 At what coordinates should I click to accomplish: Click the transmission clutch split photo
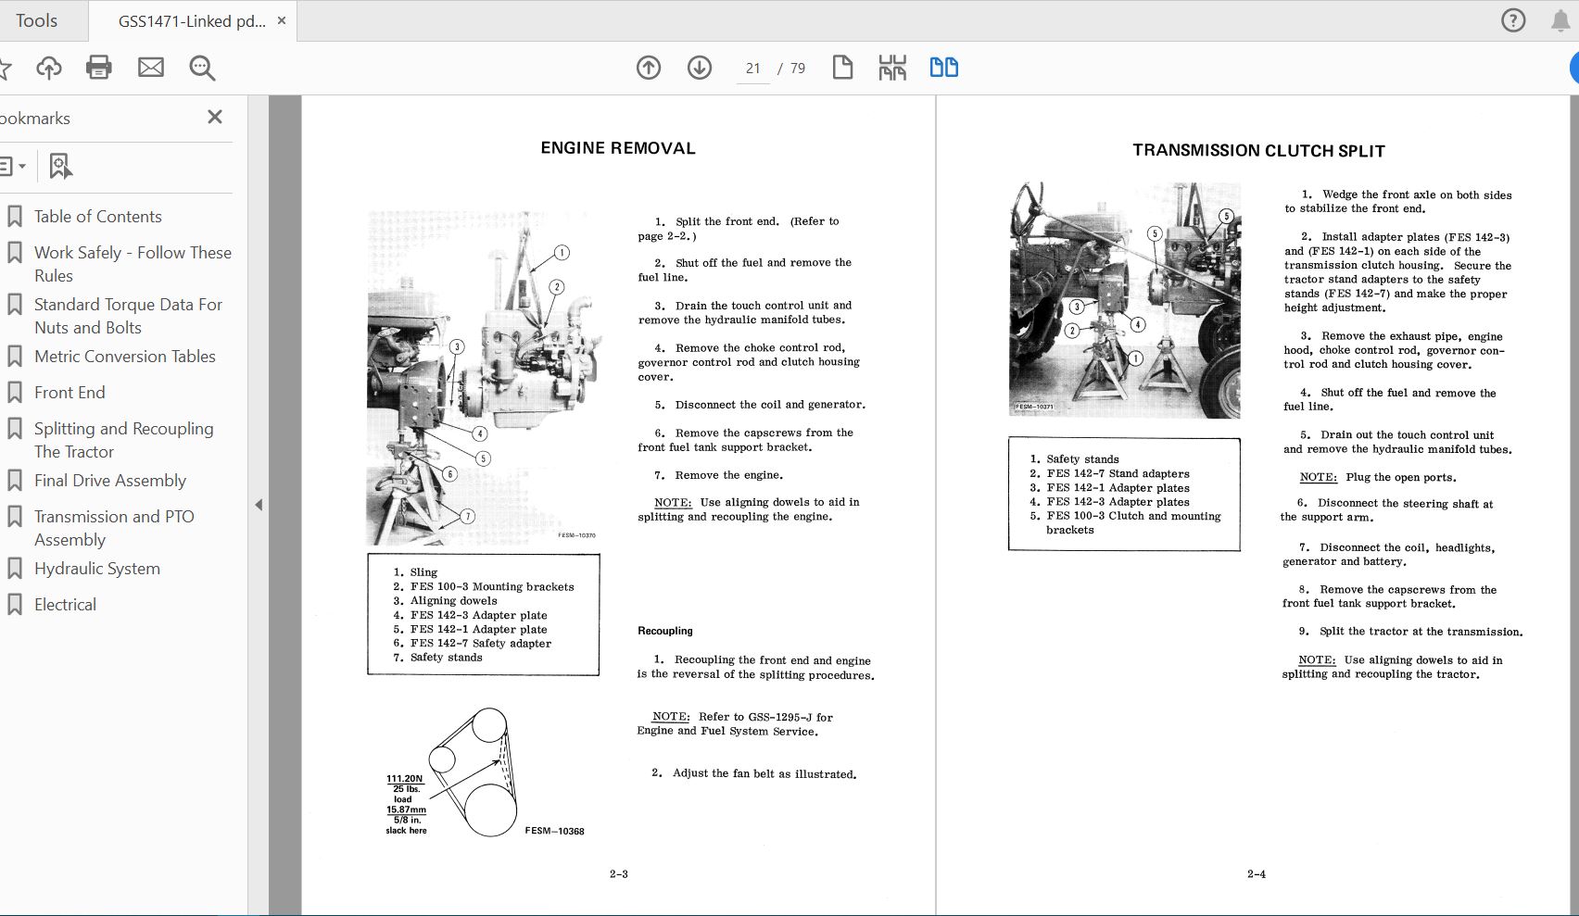(1124, 299)
